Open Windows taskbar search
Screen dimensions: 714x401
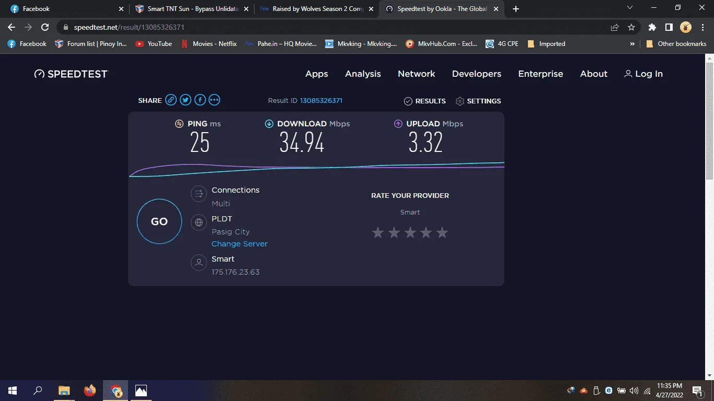38,391
